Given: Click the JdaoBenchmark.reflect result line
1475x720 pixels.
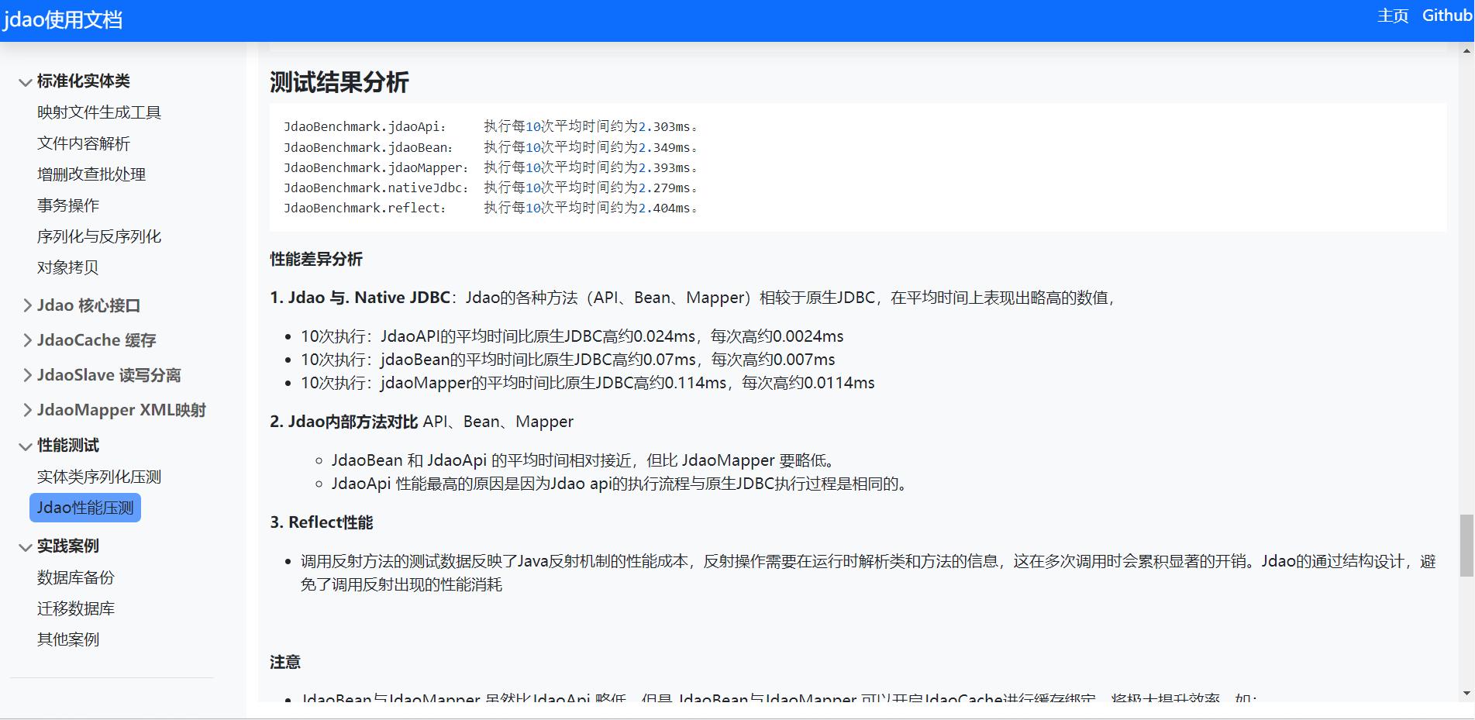Looking at the screenshot, I should click(x=491, y=208).
